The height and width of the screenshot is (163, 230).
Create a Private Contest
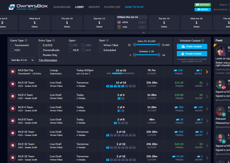tap(192, 54)
